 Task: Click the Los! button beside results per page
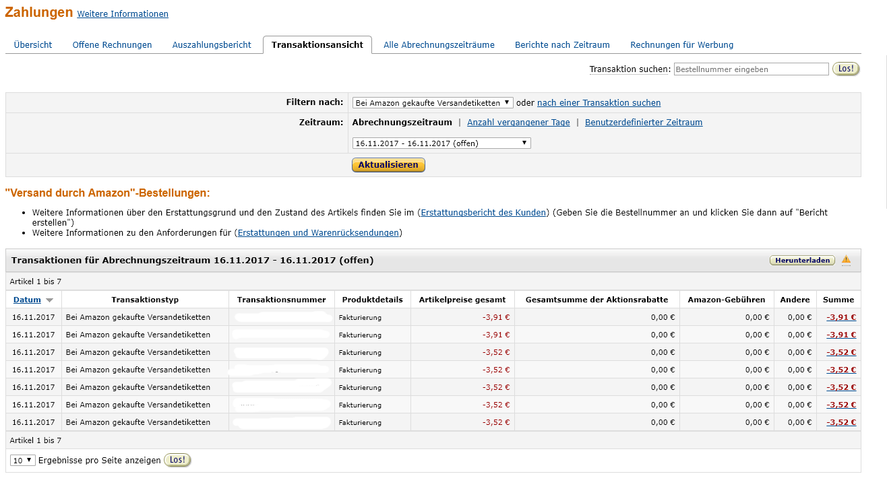point(177,460)
